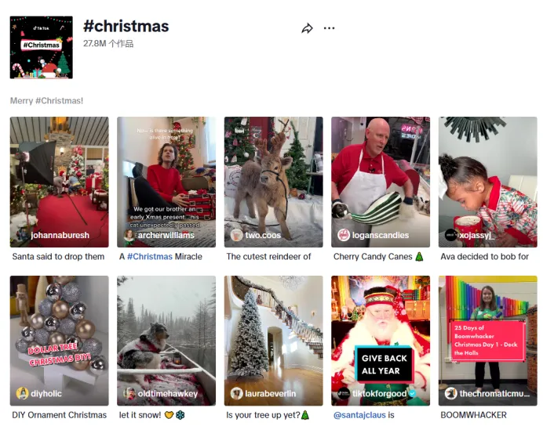The image size is (543, 426).
Task: Click diyholic profile avatar
Action: pos(23,393)
